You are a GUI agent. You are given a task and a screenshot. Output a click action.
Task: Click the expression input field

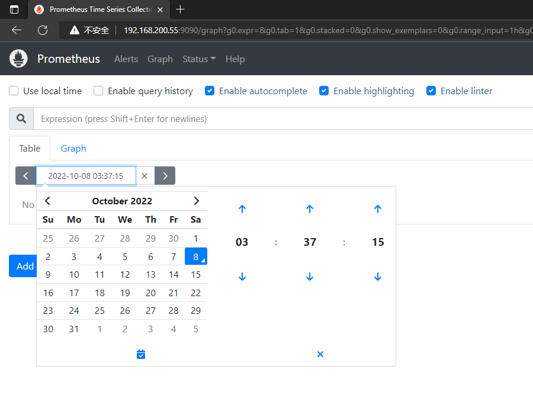point(283,118)
